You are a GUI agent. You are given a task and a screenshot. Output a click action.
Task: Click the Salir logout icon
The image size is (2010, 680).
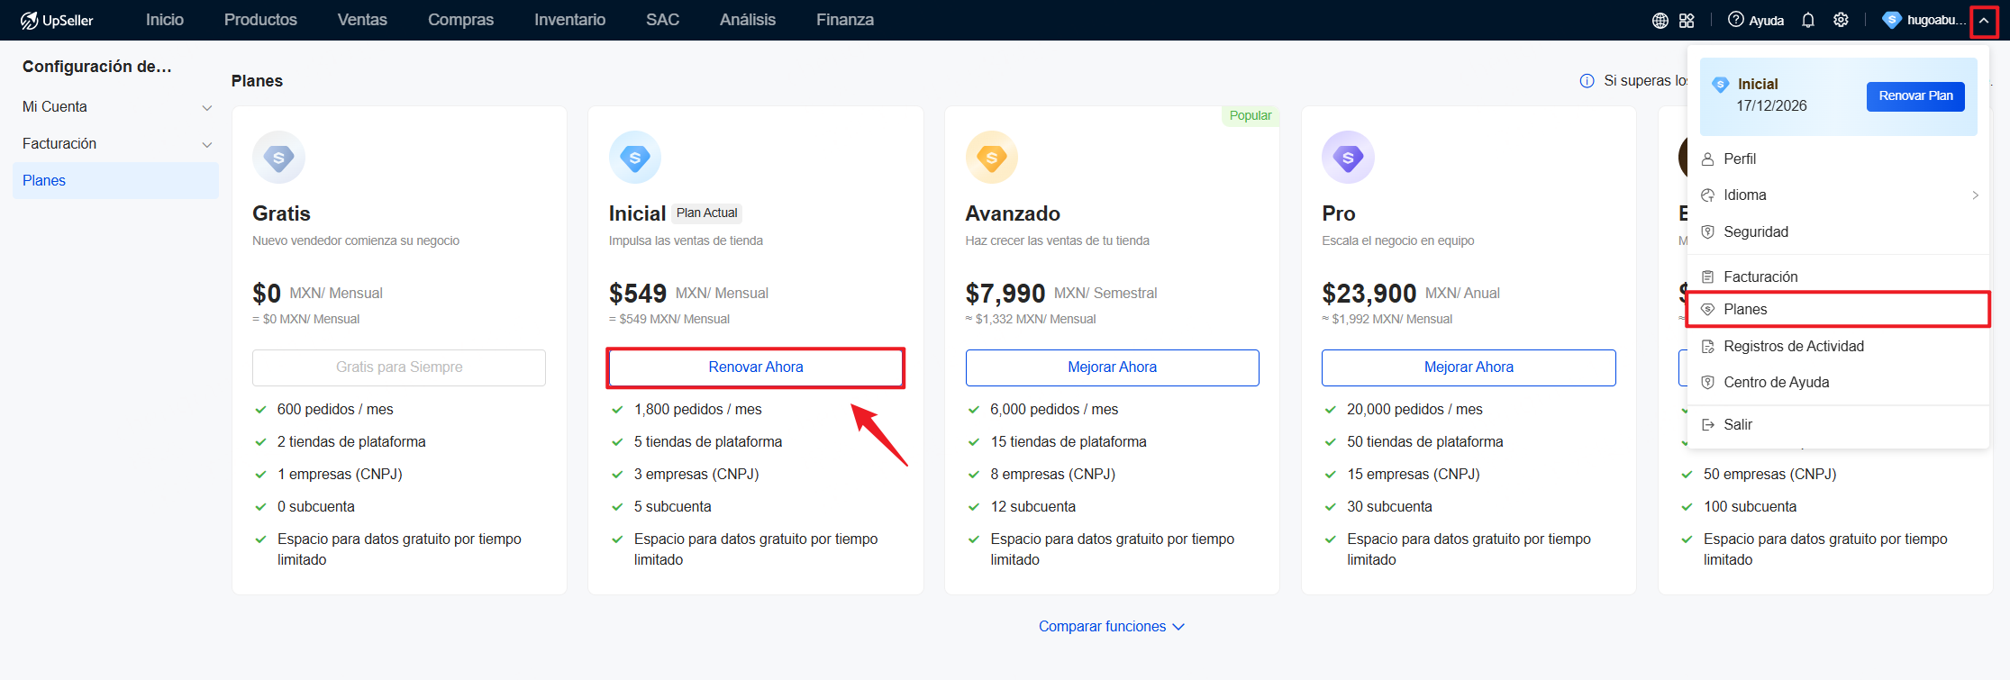[x=1707, y=425]
